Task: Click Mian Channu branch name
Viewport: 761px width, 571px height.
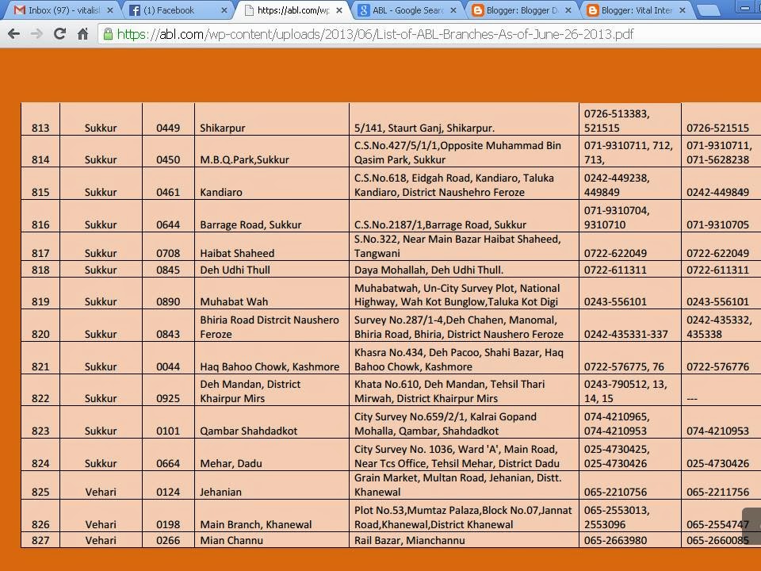Action: [x=231, y=540]
